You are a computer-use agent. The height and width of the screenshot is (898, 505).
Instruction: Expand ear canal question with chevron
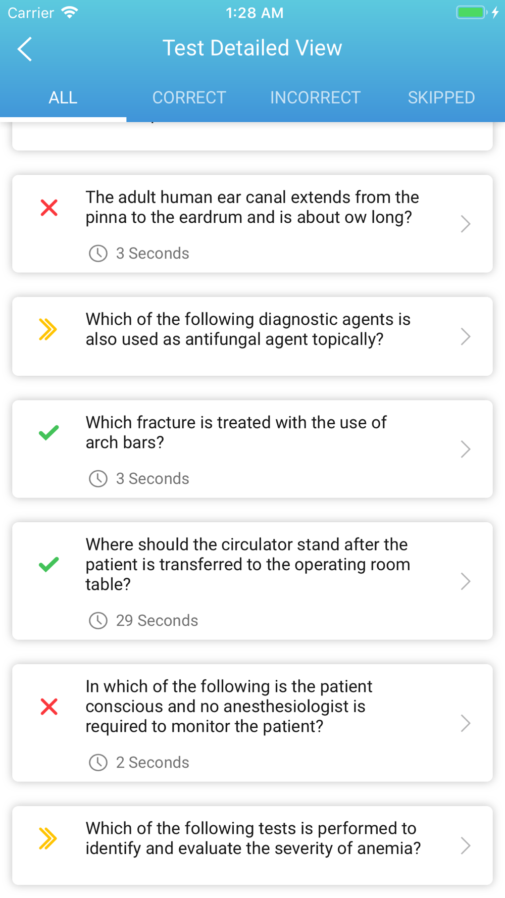[x=466, y=224]
